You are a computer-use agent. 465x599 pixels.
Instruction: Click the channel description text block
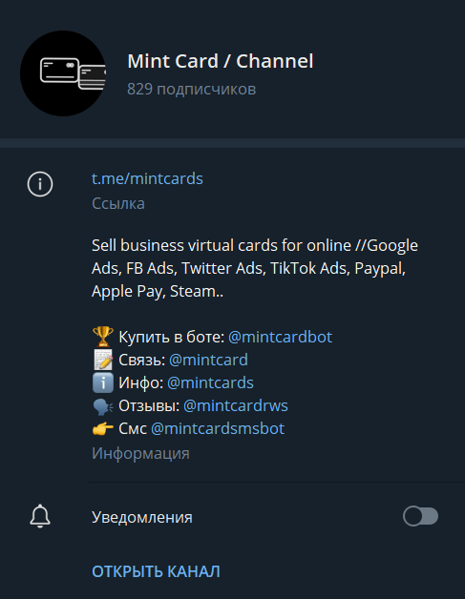(x=255, y=268)
